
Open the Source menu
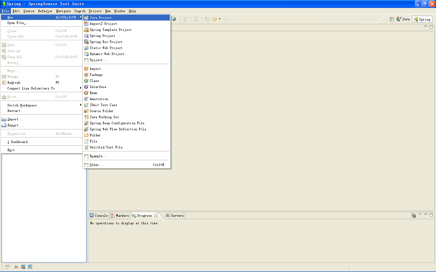[29, 11]
